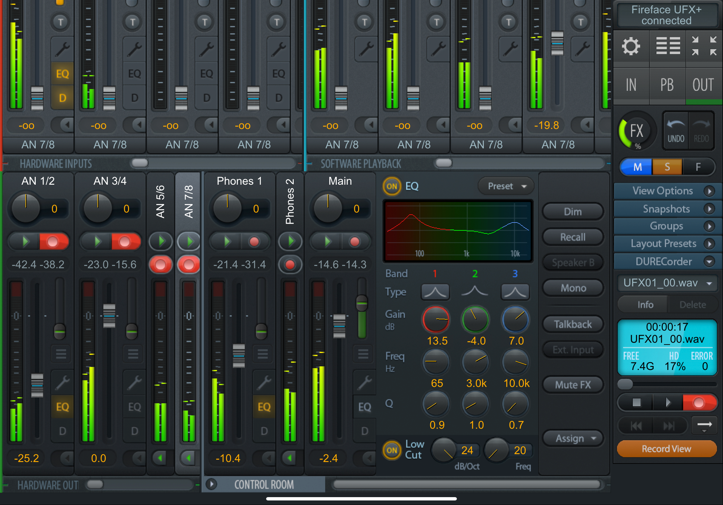The height and width of the screenshot is (505, 723).
Task: Switch to the PB routing tab
Action: pyautogui.click(x=667, y=85)
